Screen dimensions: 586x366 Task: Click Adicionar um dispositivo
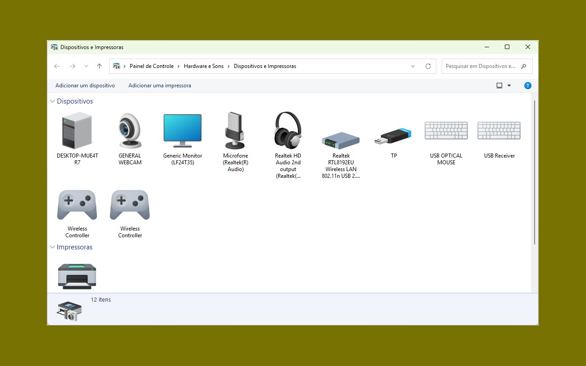85,85
